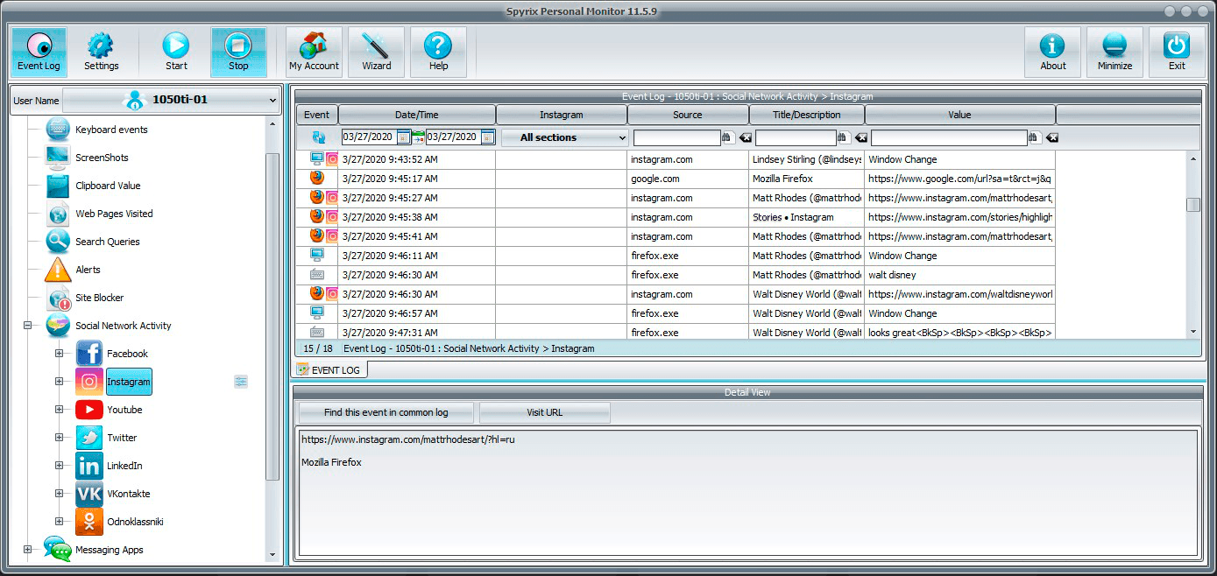Screen dimensions: 1217x576
Task: Clear the Source filter field
Action: pyautogui.click(x=745, y=137)
